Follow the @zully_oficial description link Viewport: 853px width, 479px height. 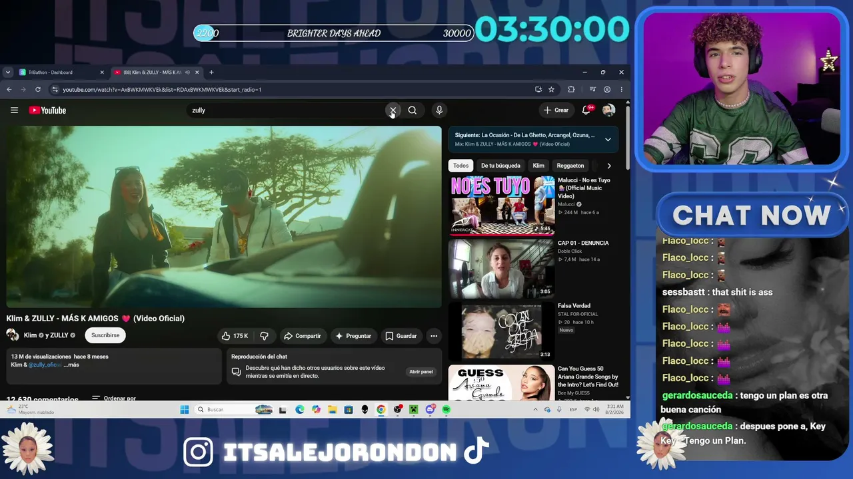[45, 365]
